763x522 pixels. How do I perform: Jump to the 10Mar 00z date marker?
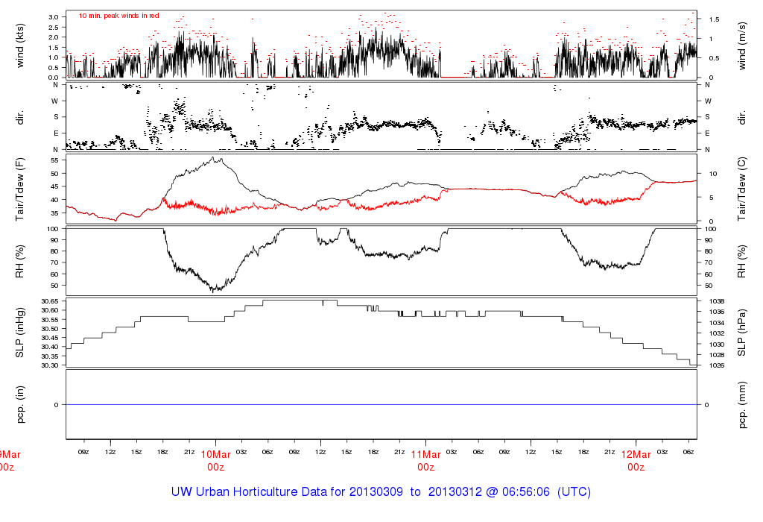coord(216,460)
